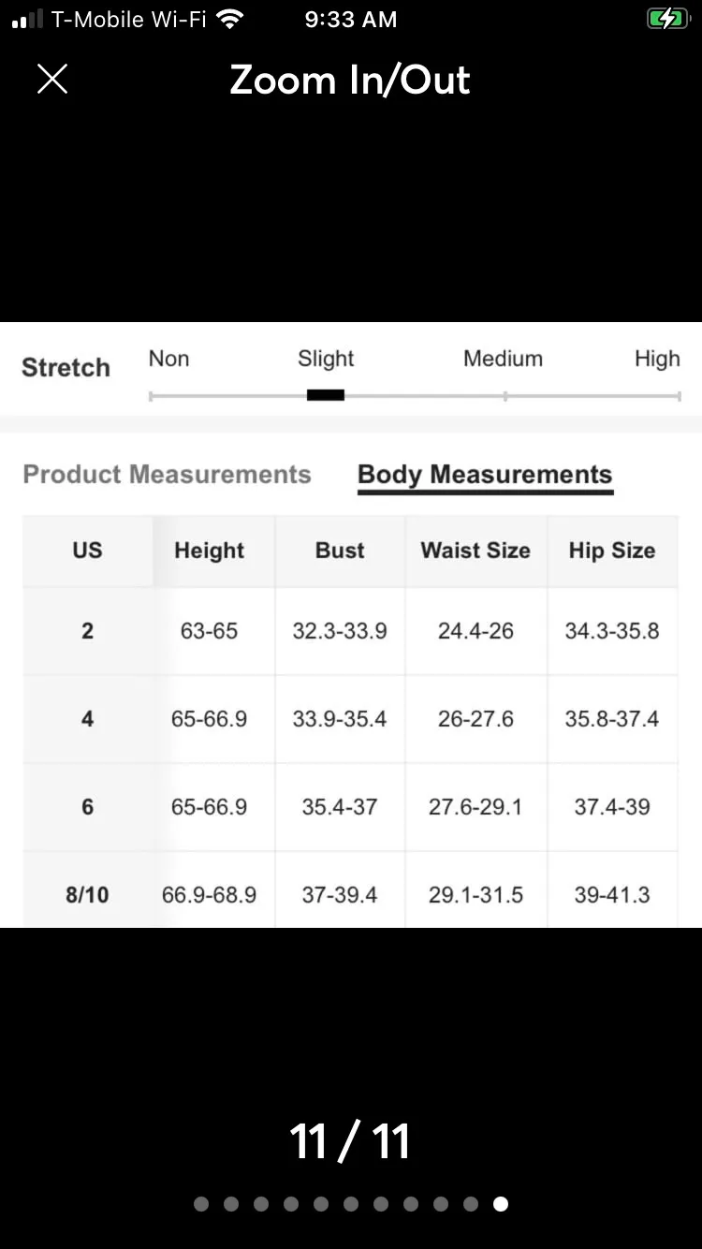Tap the 11 / 11 page counter
The height and width of the screenshot is (1249, 702).
click(x=350, y=1141)
